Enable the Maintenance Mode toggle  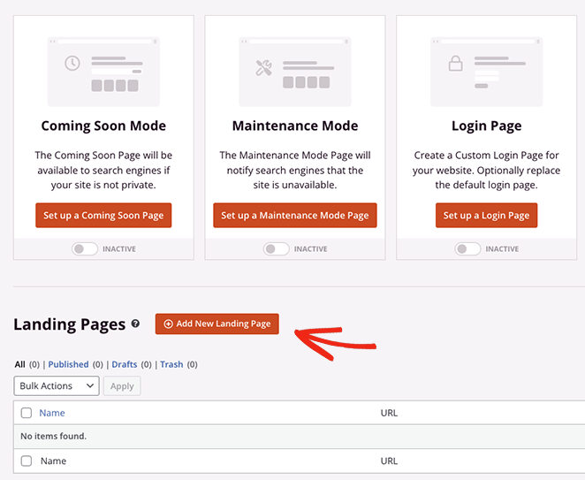pyautogui.click(x=277, y=249)
